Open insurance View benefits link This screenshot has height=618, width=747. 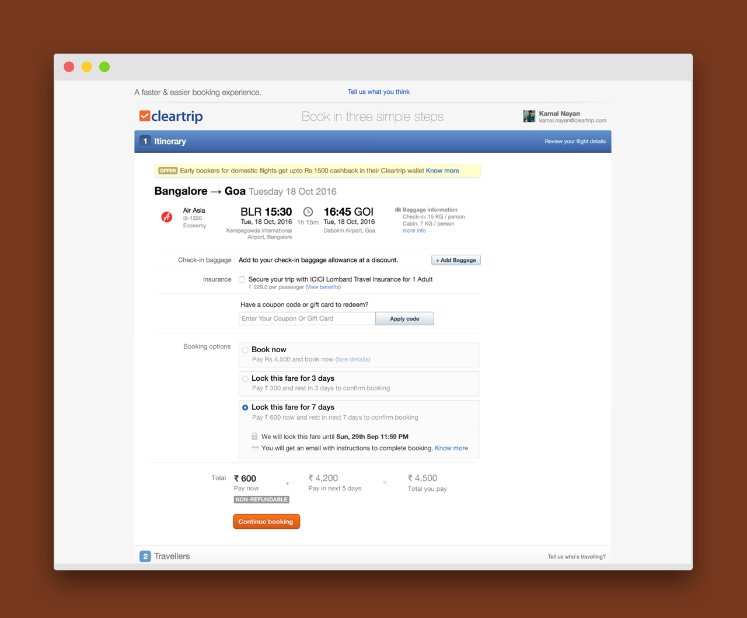click(x=323, y=287)
